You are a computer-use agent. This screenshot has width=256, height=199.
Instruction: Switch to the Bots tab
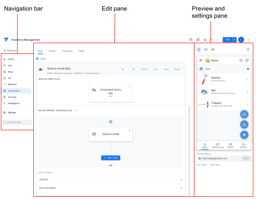click(40, 51)
